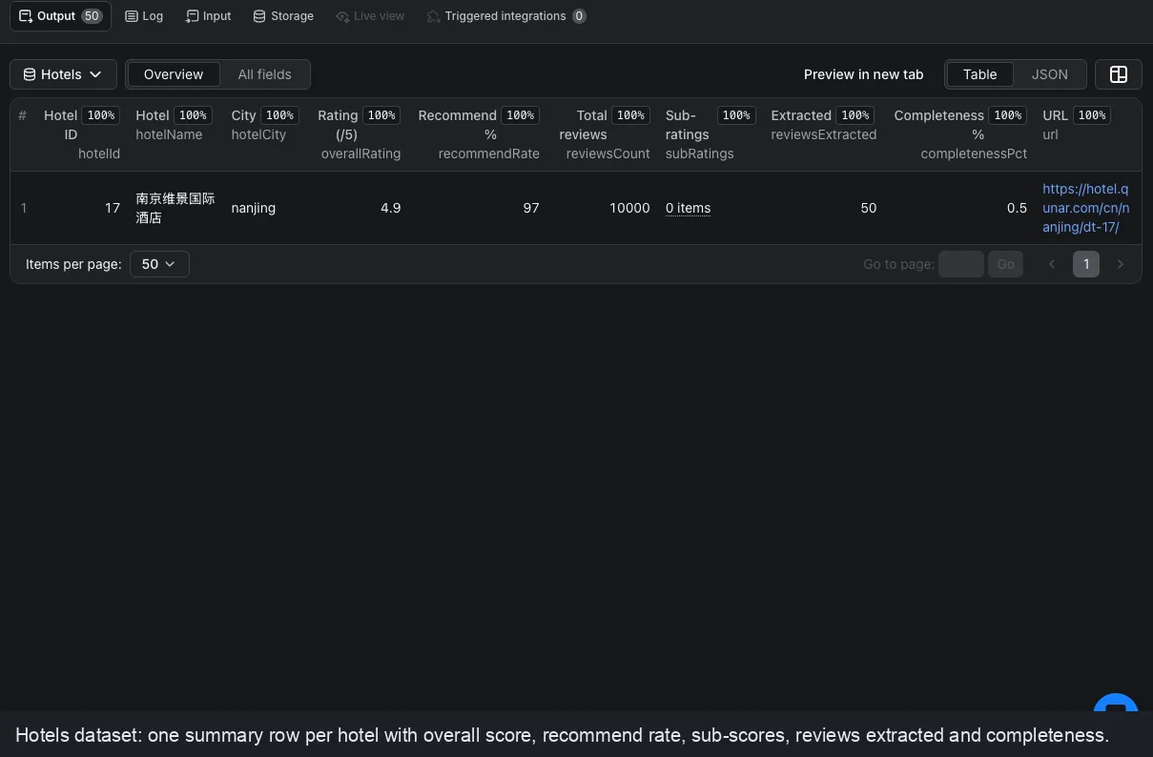Screen dimensions: 1153x757
Task: Switch to the Log tab
Action: coord(144,16)
